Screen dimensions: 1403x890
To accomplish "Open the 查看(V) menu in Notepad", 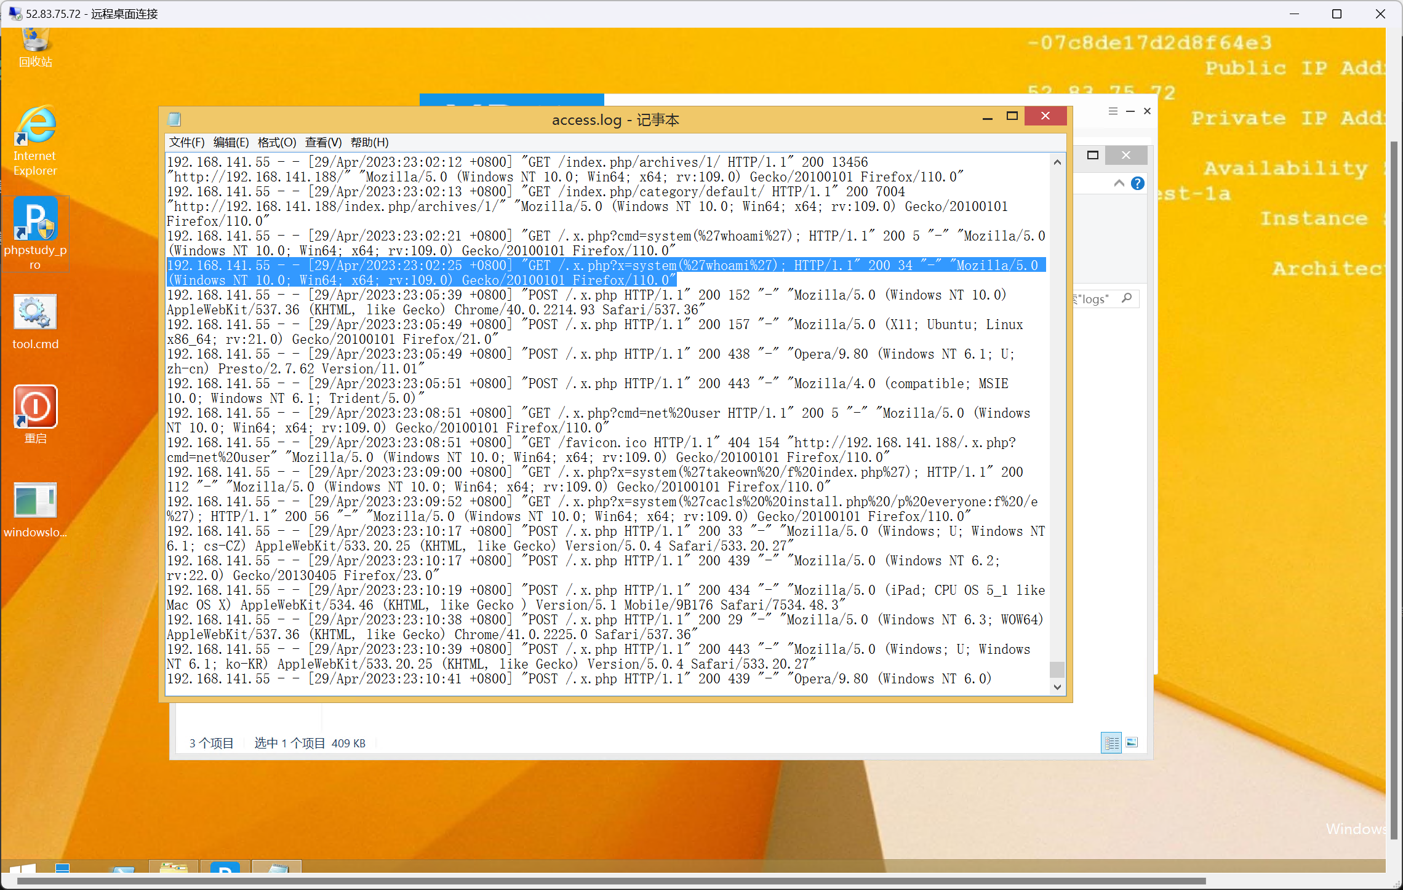I will pos(323,143).
